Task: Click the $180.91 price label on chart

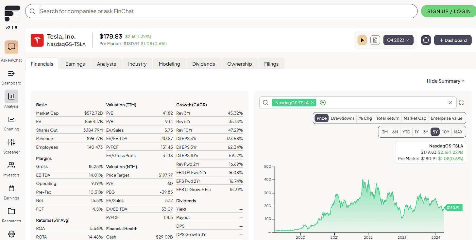Action: click(x=453, y=208)
